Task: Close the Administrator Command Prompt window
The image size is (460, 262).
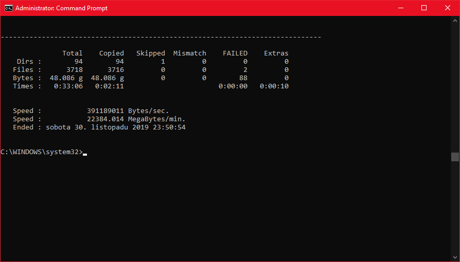Action: click(x=448, y=8)
